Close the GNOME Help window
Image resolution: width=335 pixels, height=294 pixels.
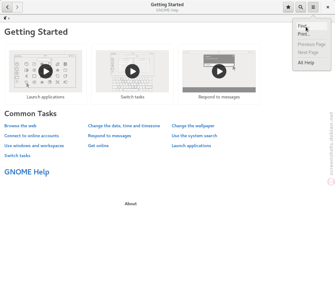(x=328, y=7)
